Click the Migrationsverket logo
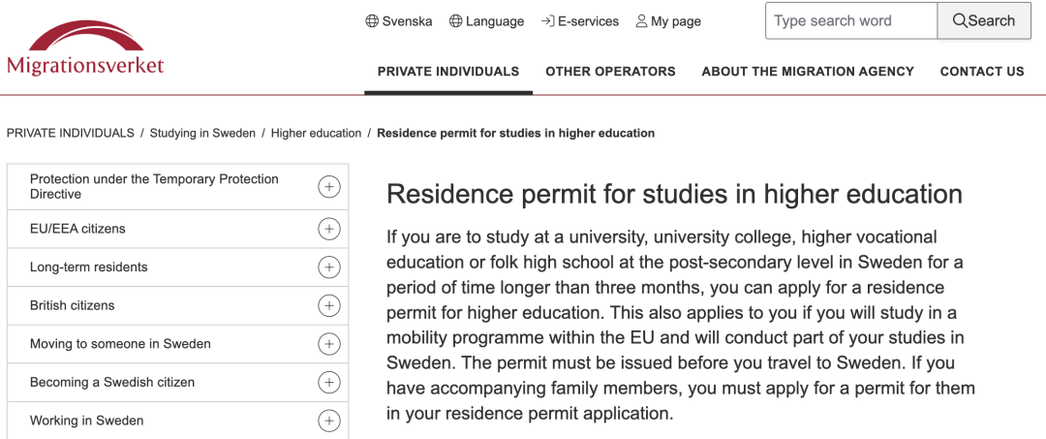The width and height of the screenshot is (1046, 439). (x=85, y=48)
